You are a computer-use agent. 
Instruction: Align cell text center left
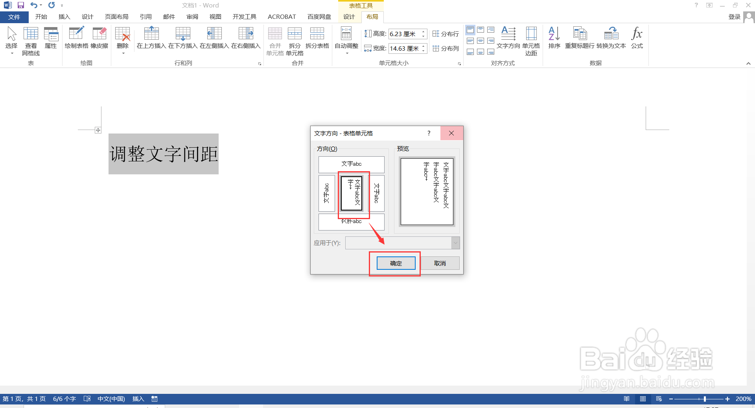coord(470,41)
